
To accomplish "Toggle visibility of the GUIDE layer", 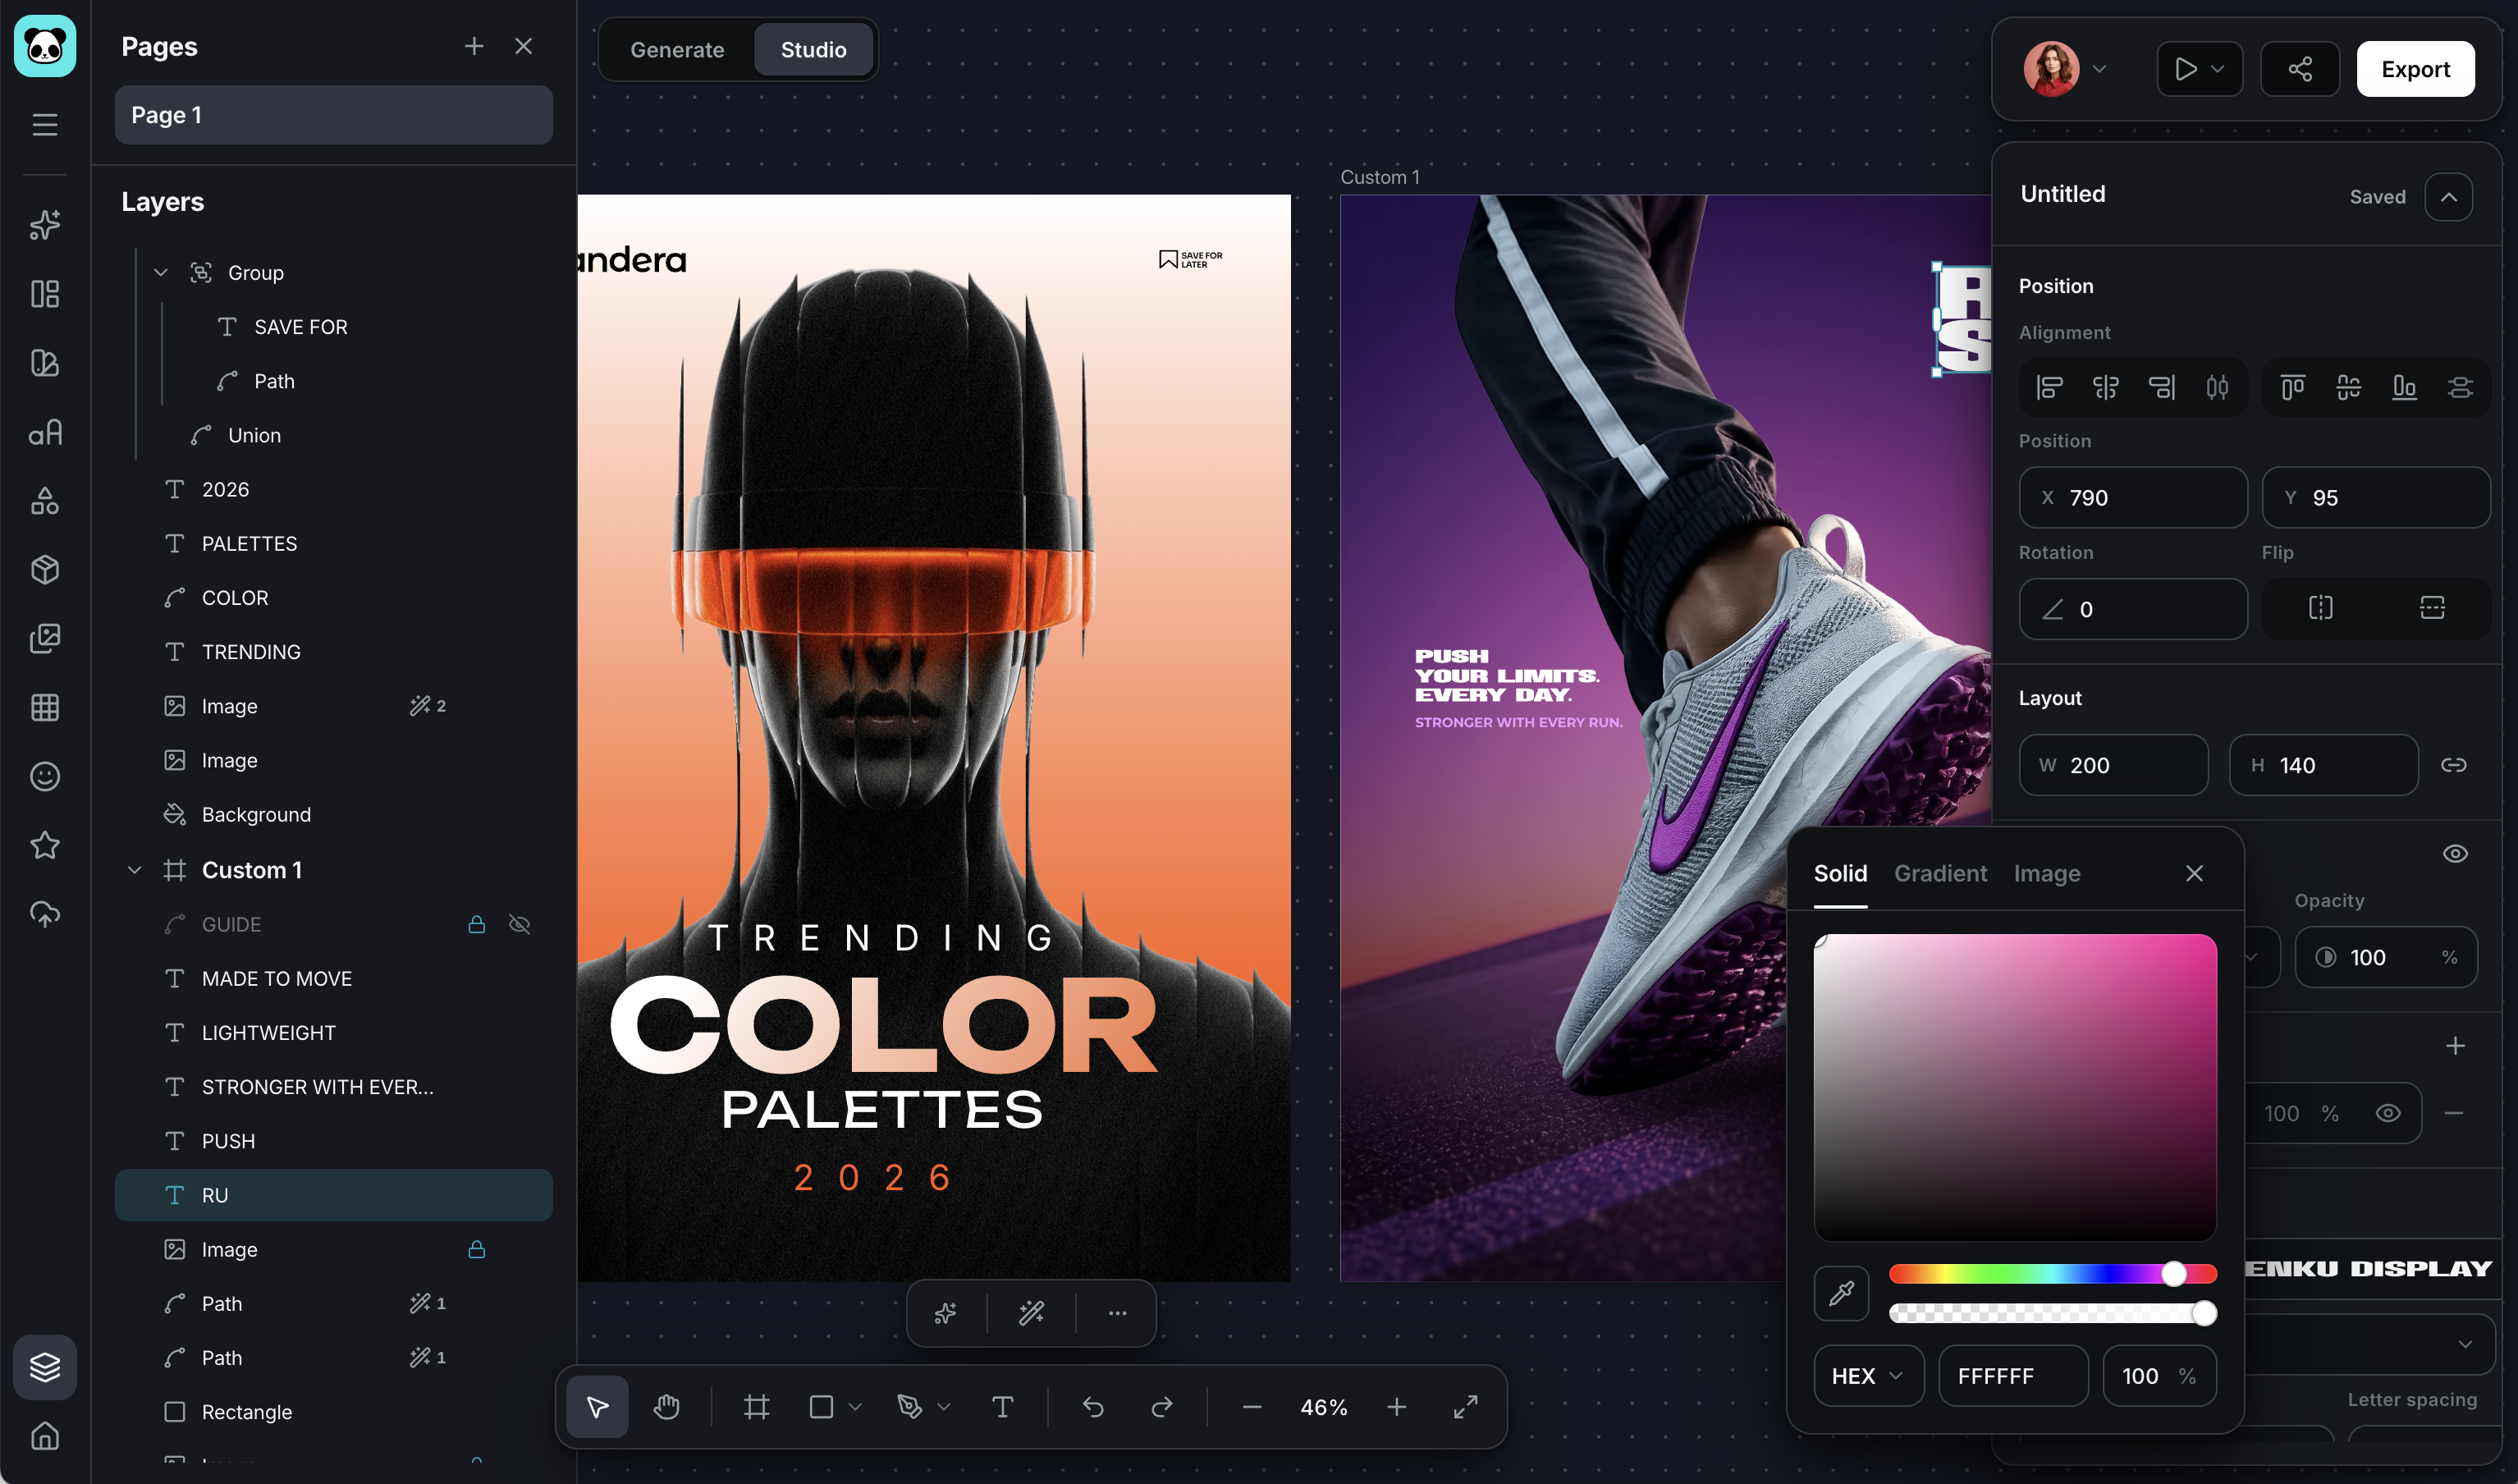I will click(x=520, y=924).
